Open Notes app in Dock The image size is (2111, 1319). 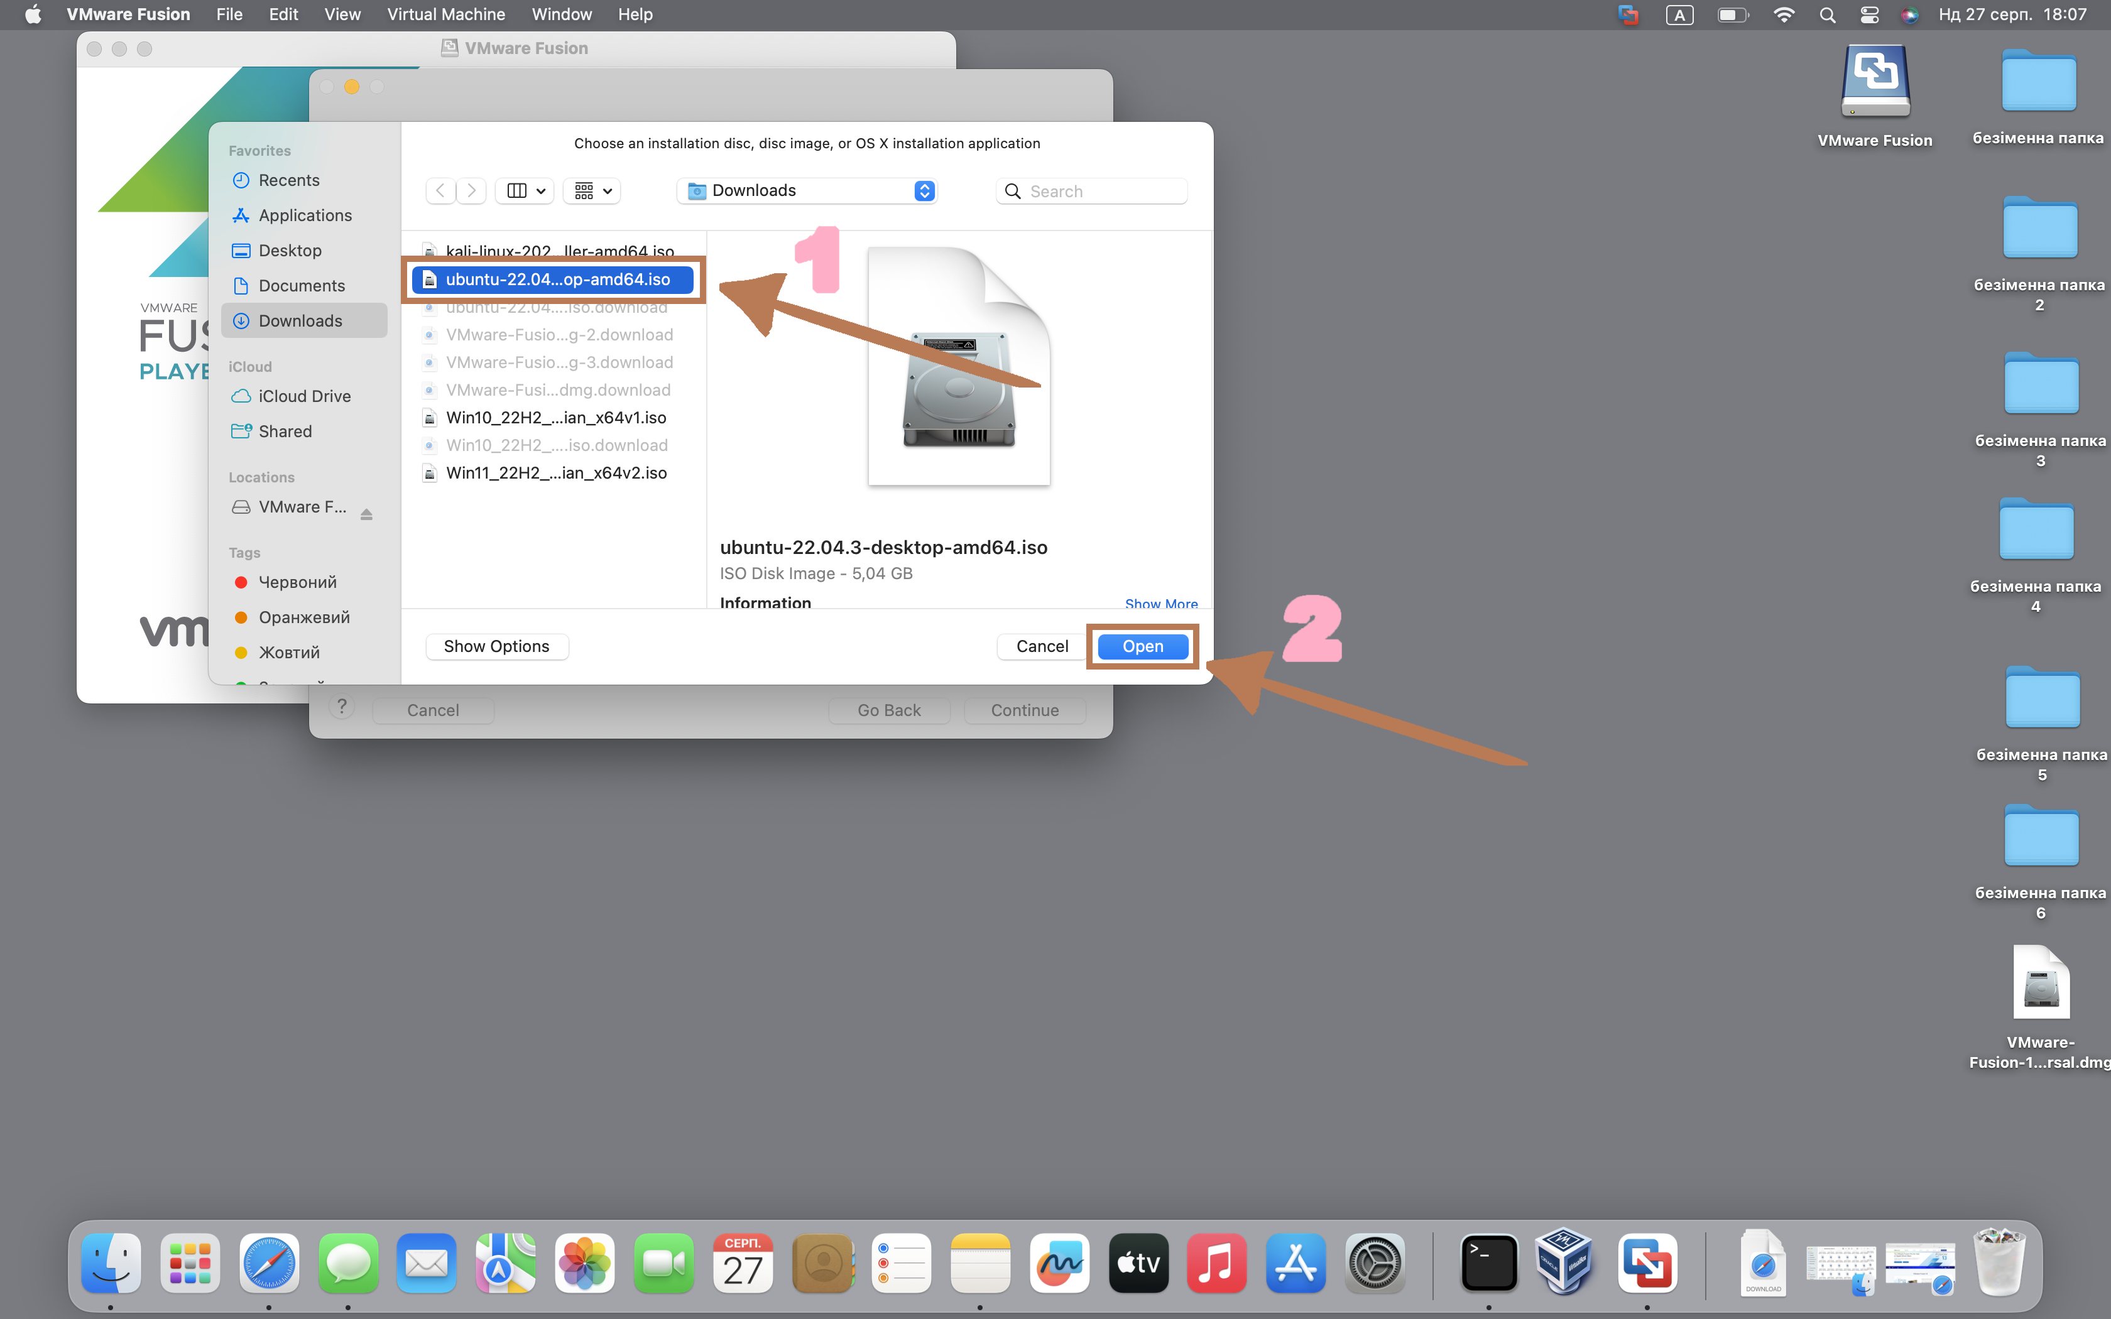pos(979,1262)
